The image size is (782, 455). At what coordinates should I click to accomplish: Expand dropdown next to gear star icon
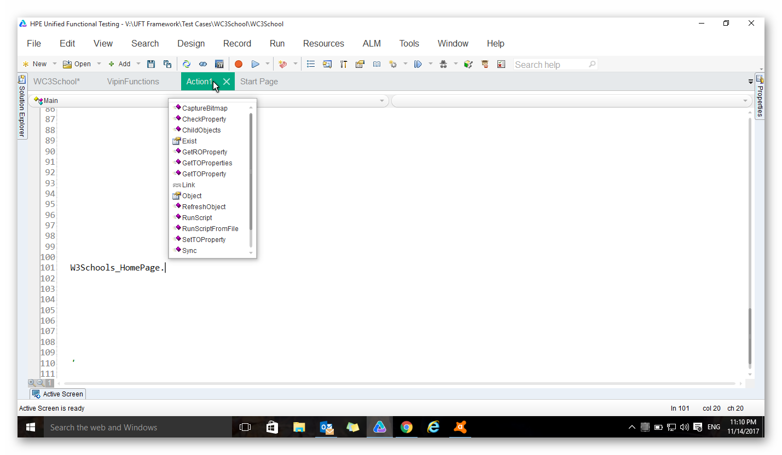[x=406, y=64]
